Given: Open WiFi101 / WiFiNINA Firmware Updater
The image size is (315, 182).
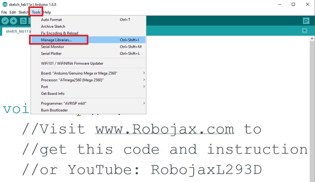Looking at the screenshot, I should [88, 63].
